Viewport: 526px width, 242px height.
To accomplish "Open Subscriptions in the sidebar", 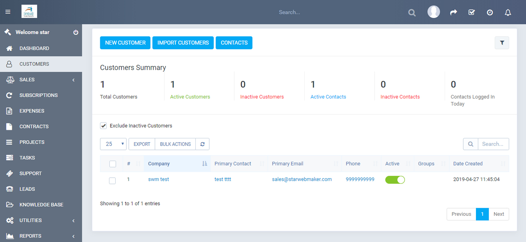I will tap(39, 95).
